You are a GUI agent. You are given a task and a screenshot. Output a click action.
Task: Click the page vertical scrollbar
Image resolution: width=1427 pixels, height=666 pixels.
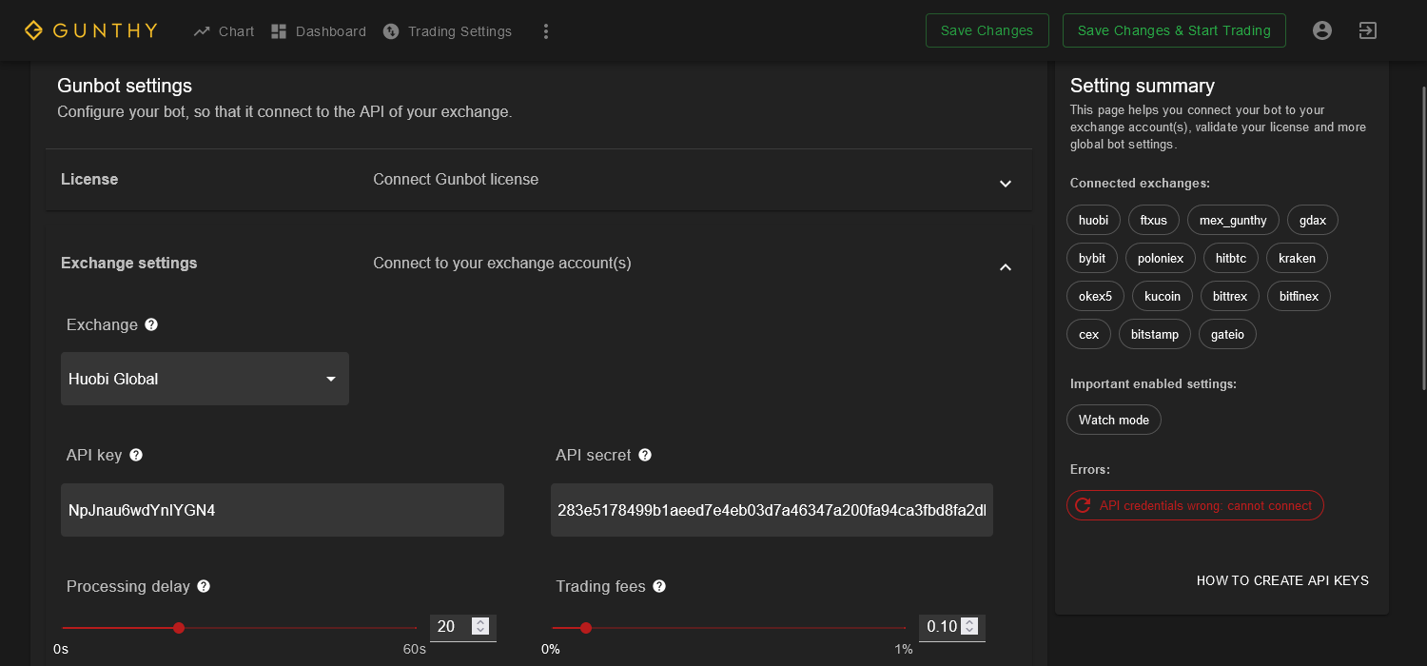[x=1423, y=238]
